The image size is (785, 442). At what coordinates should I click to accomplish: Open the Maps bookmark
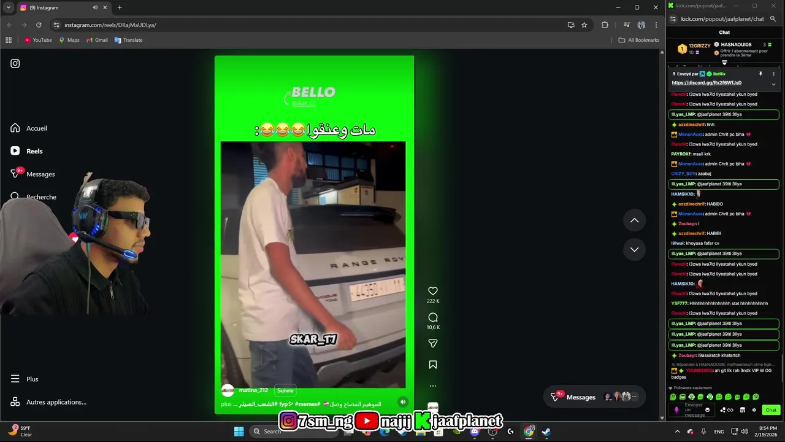click(69, 40)
